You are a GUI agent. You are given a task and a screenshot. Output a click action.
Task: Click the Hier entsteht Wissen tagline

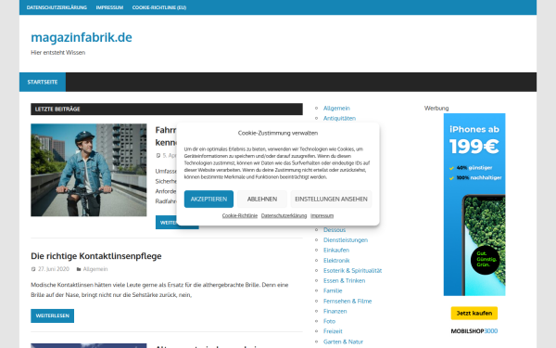click(x=58, y=53)
